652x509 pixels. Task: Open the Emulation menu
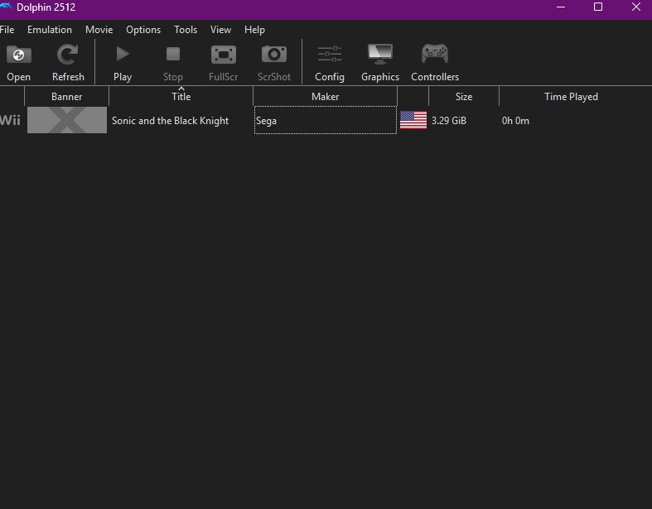click(50, 30)
